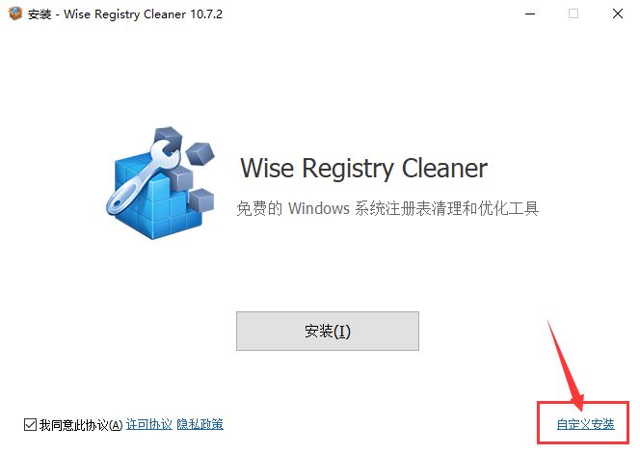
Task: Open the 隐私政策 privacy policy link
Action: pos(200,425)
